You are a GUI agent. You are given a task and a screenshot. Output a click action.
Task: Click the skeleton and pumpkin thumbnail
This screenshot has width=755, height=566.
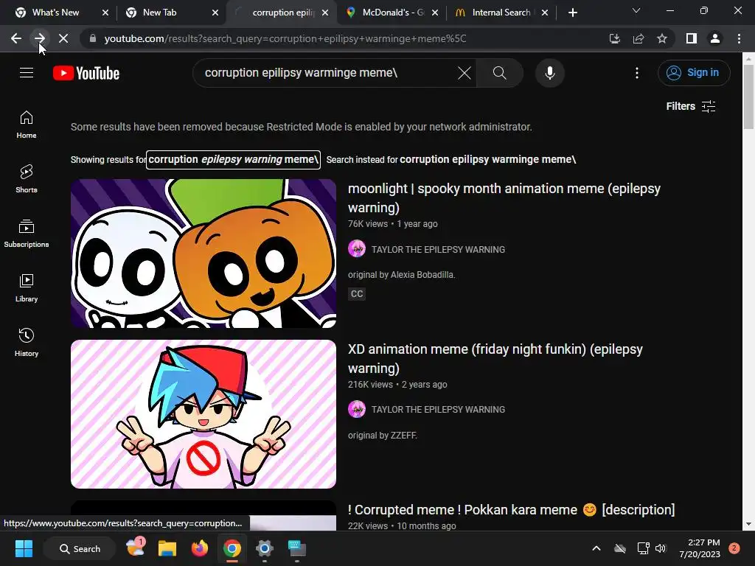coord(203,254)
